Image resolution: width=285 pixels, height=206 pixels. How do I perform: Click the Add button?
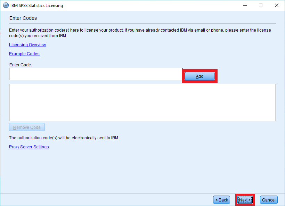(x=199, y=76)
